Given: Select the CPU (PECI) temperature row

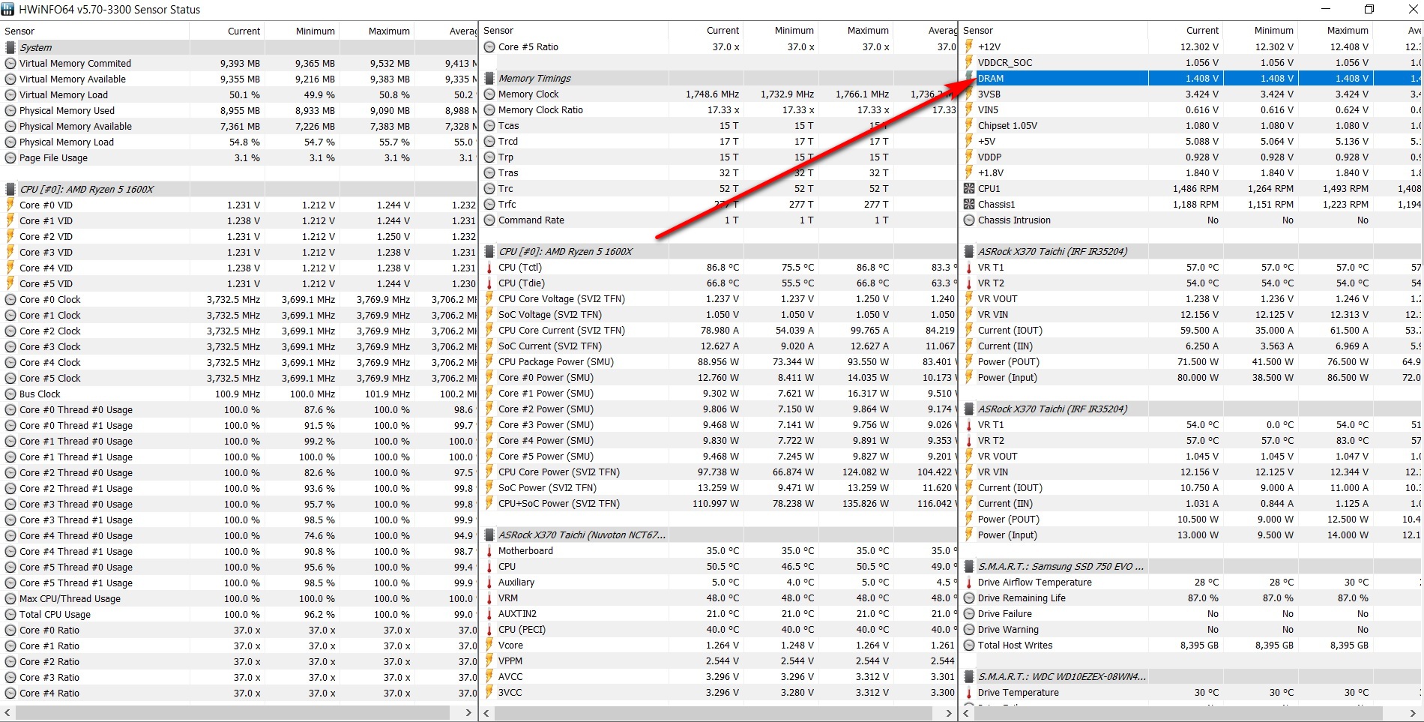Looking at the screenshot, I should (719, 630).
